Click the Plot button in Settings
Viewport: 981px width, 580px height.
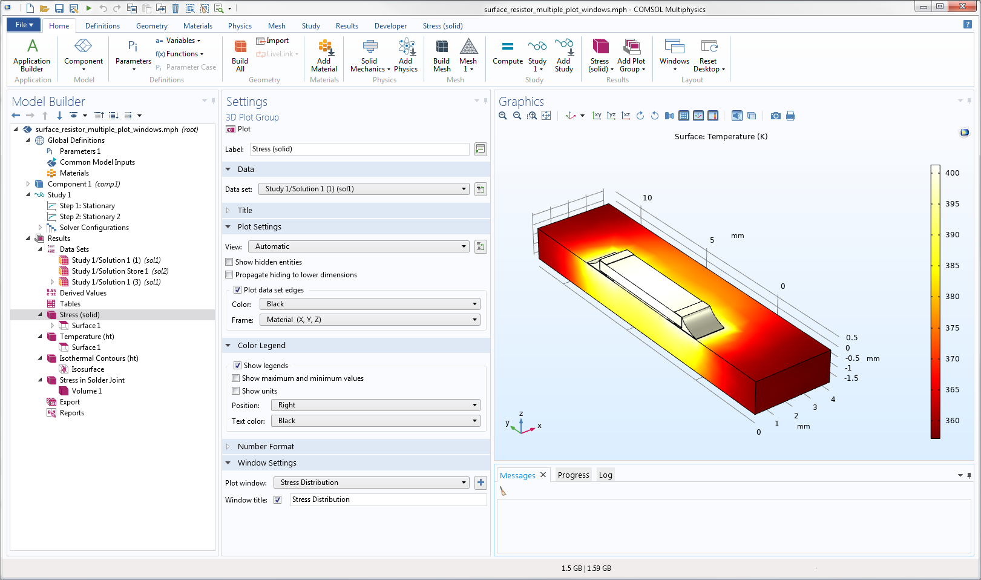238,129
